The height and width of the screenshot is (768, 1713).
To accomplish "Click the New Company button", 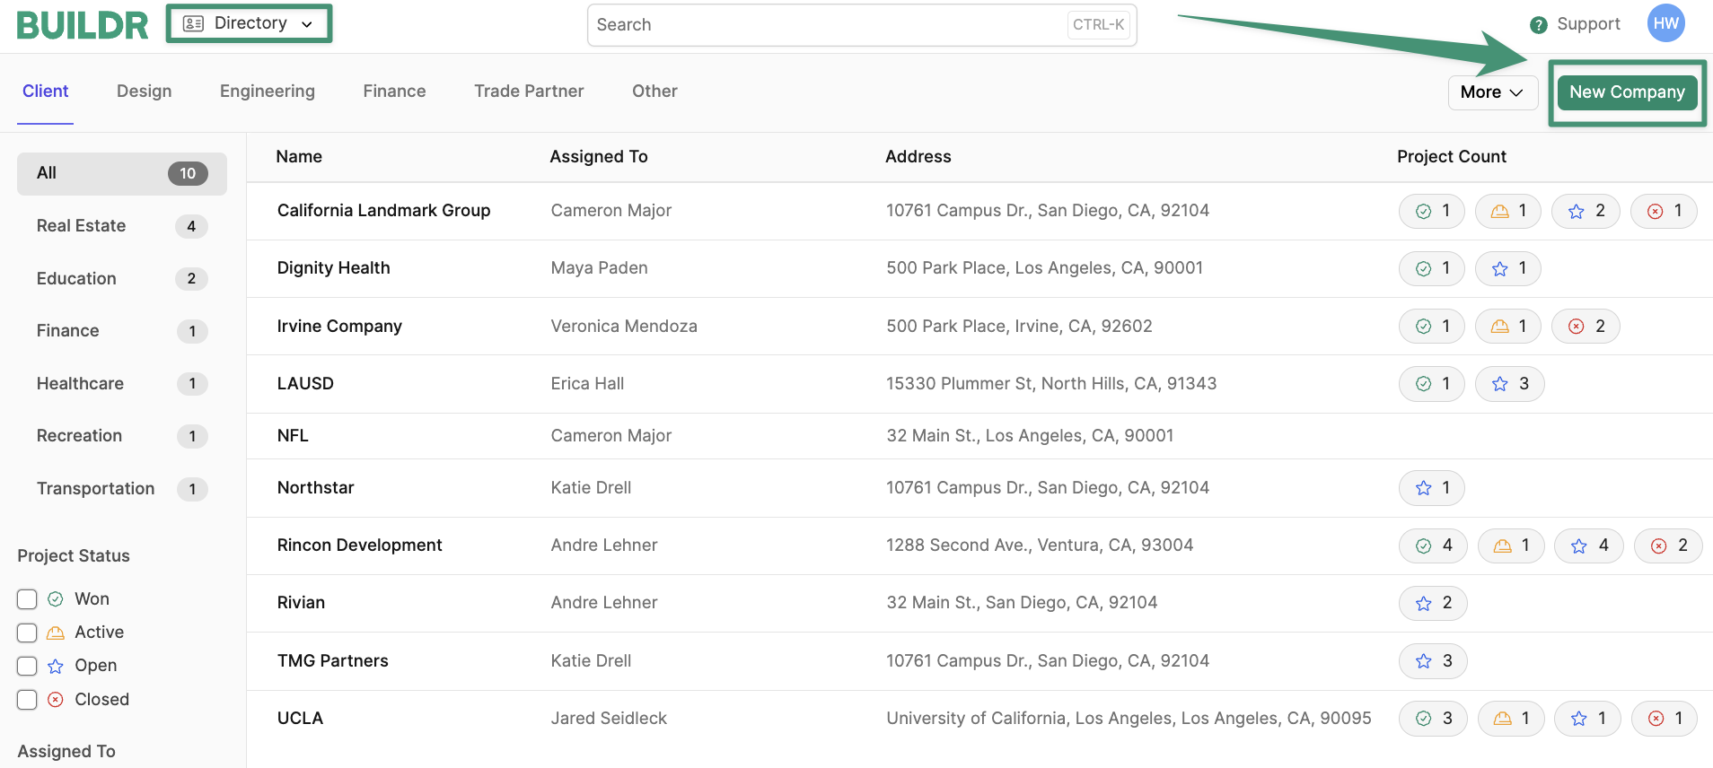I will [x=1627, y=92].
